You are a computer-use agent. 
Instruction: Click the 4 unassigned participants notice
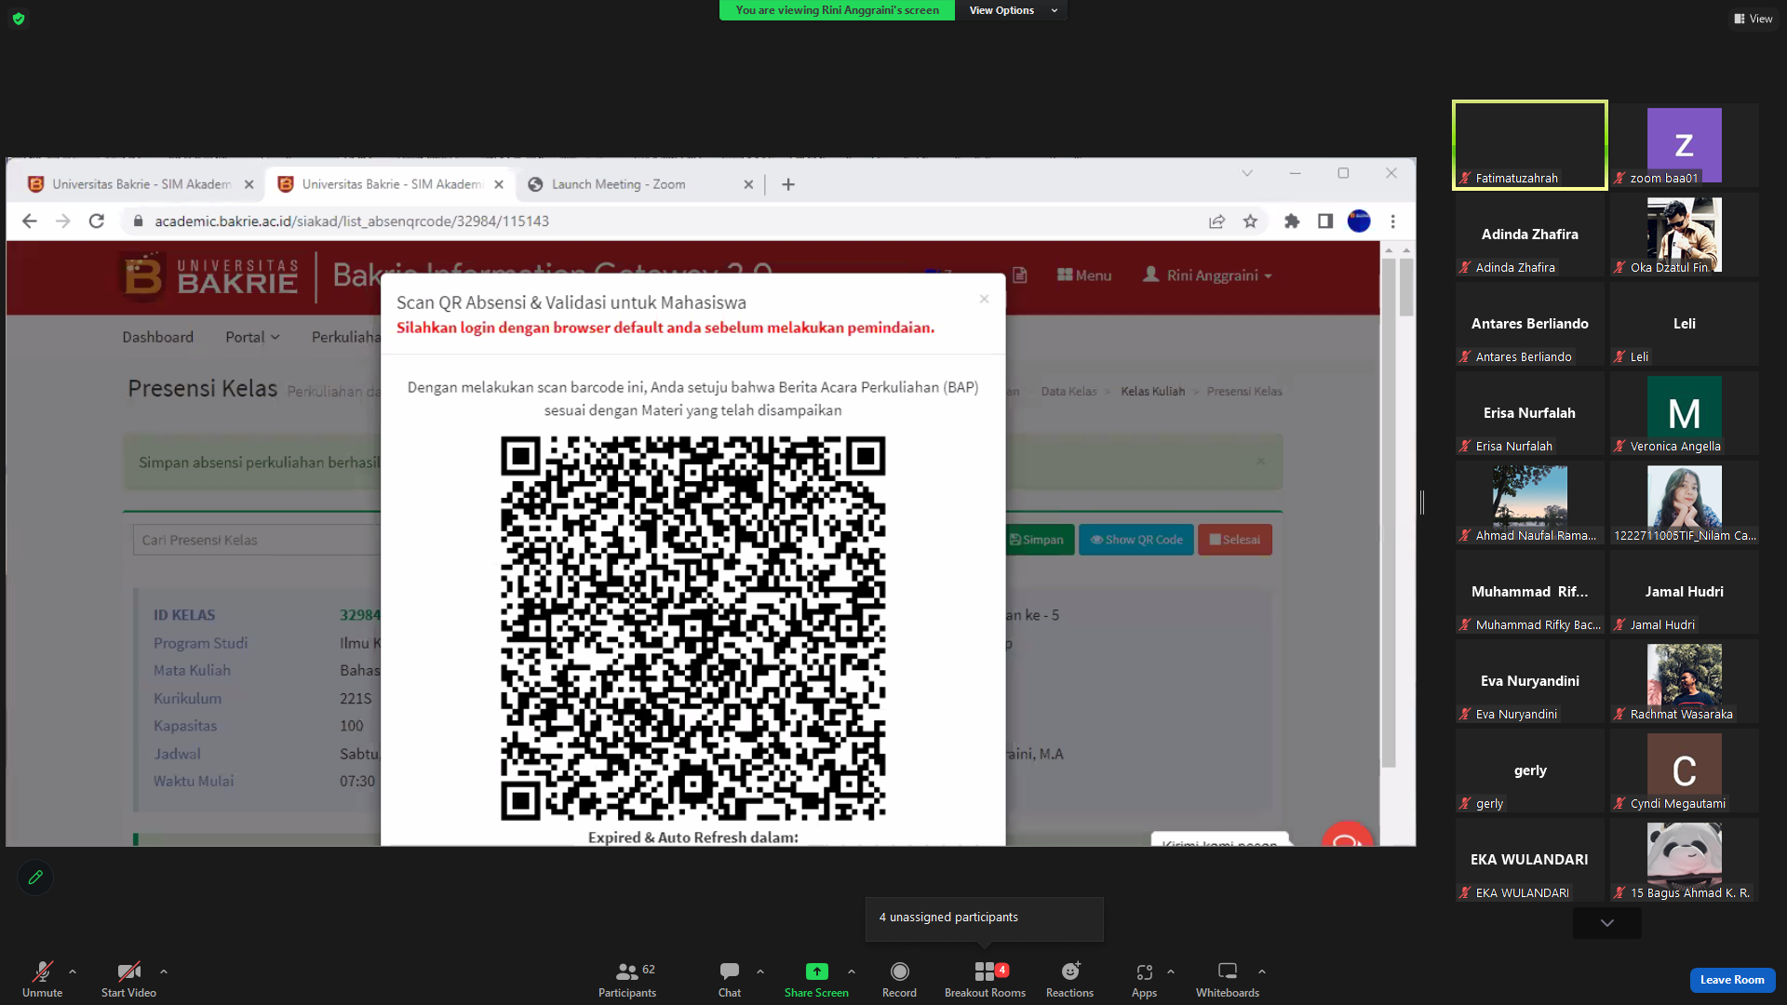(985, 918)
